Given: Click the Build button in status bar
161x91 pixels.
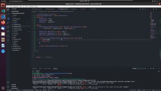Looking at the screenshot, I should [x=45, y=90].
